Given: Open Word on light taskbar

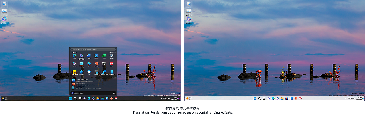Looking at the screenshot, I should (x=291, y=99).
